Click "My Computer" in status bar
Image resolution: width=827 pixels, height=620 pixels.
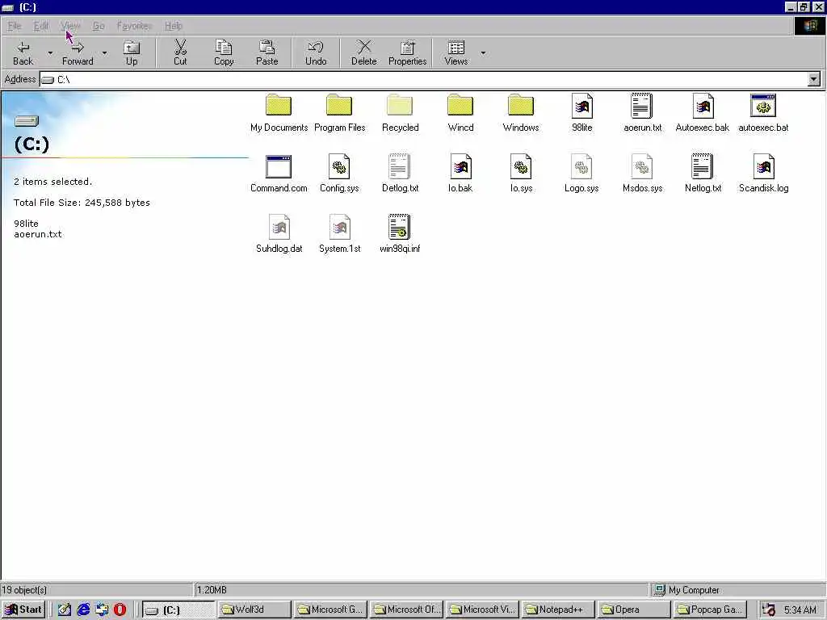pyautogui.click(x=694, y=590)
